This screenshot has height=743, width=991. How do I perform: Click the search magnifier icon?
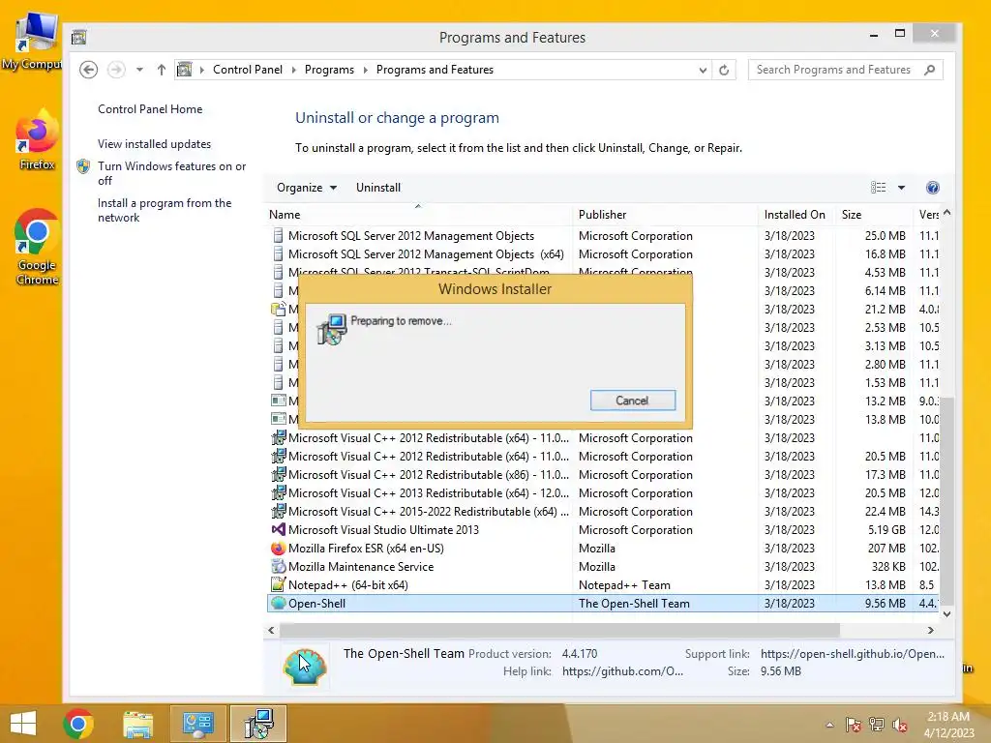click(x=930, y=70)
